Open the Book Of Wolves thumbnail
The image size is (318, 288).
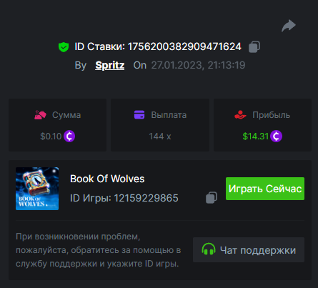[37, 189]
